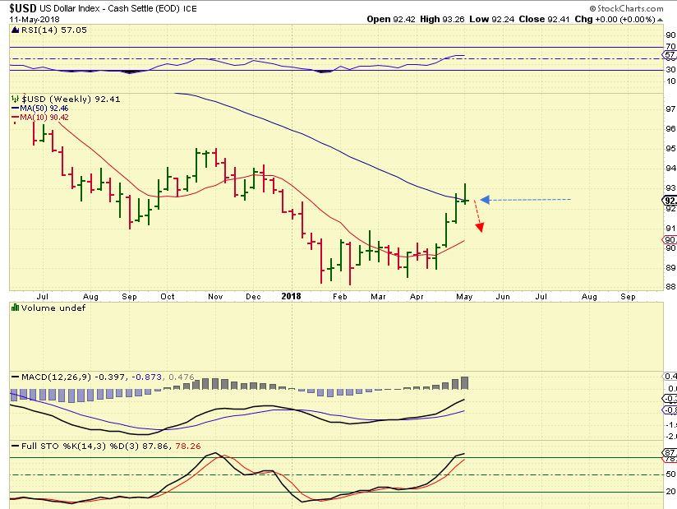Click the Feb label on the time axis

tap(340, 296)
